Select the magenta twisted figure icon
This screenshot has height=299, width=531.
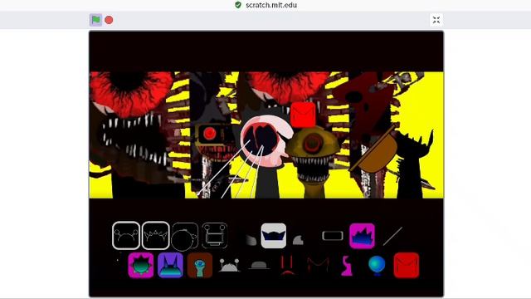(347, 266)
